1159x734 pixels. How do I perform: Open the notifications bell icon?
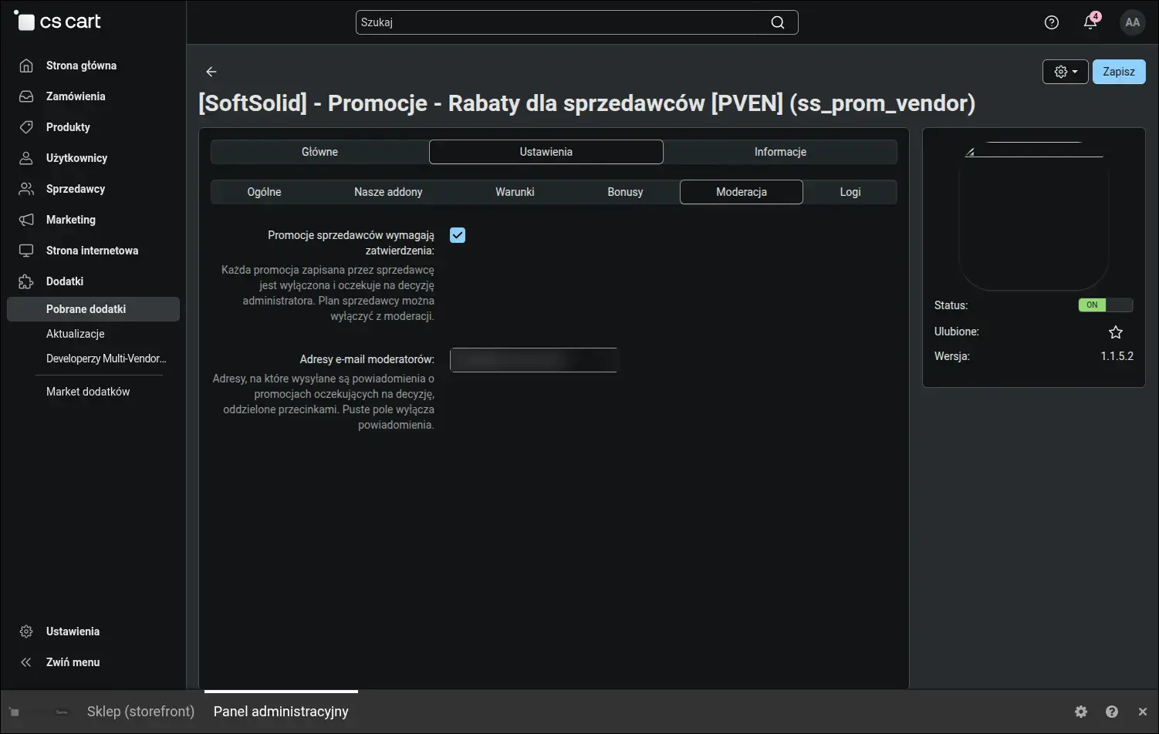(1090, 22)
